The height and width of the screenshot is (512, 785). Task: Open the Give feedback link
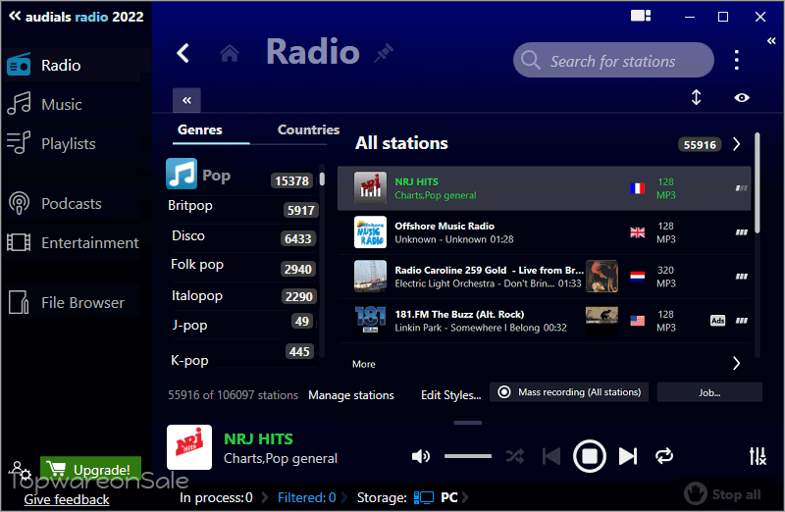coord(67,499)
